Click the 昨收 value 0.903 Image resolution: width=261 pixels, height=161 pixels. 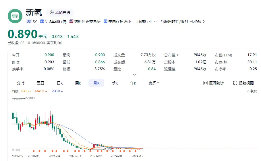pyautogui.click(x=49, y=62)
